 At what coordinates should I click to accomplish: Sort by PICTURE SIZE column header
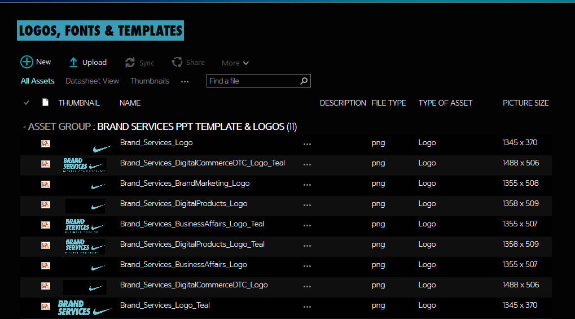pos(525,103)
